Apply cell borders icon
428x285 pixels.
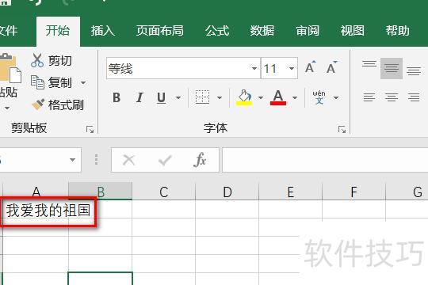coord(203,97)
